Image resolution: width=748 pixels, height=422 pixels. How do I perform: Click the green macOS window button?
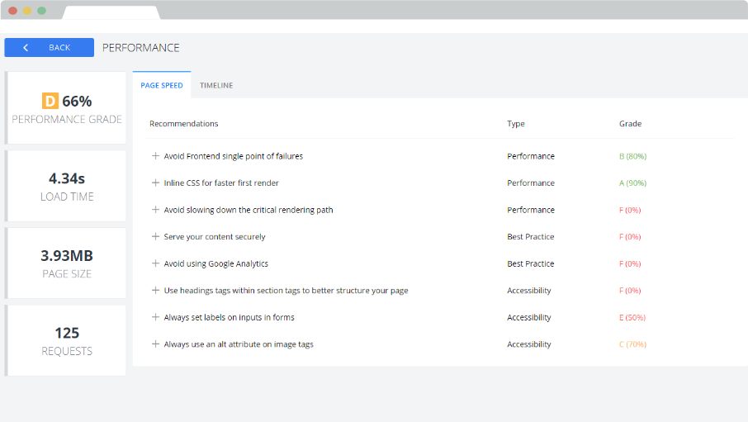point(42,11)
